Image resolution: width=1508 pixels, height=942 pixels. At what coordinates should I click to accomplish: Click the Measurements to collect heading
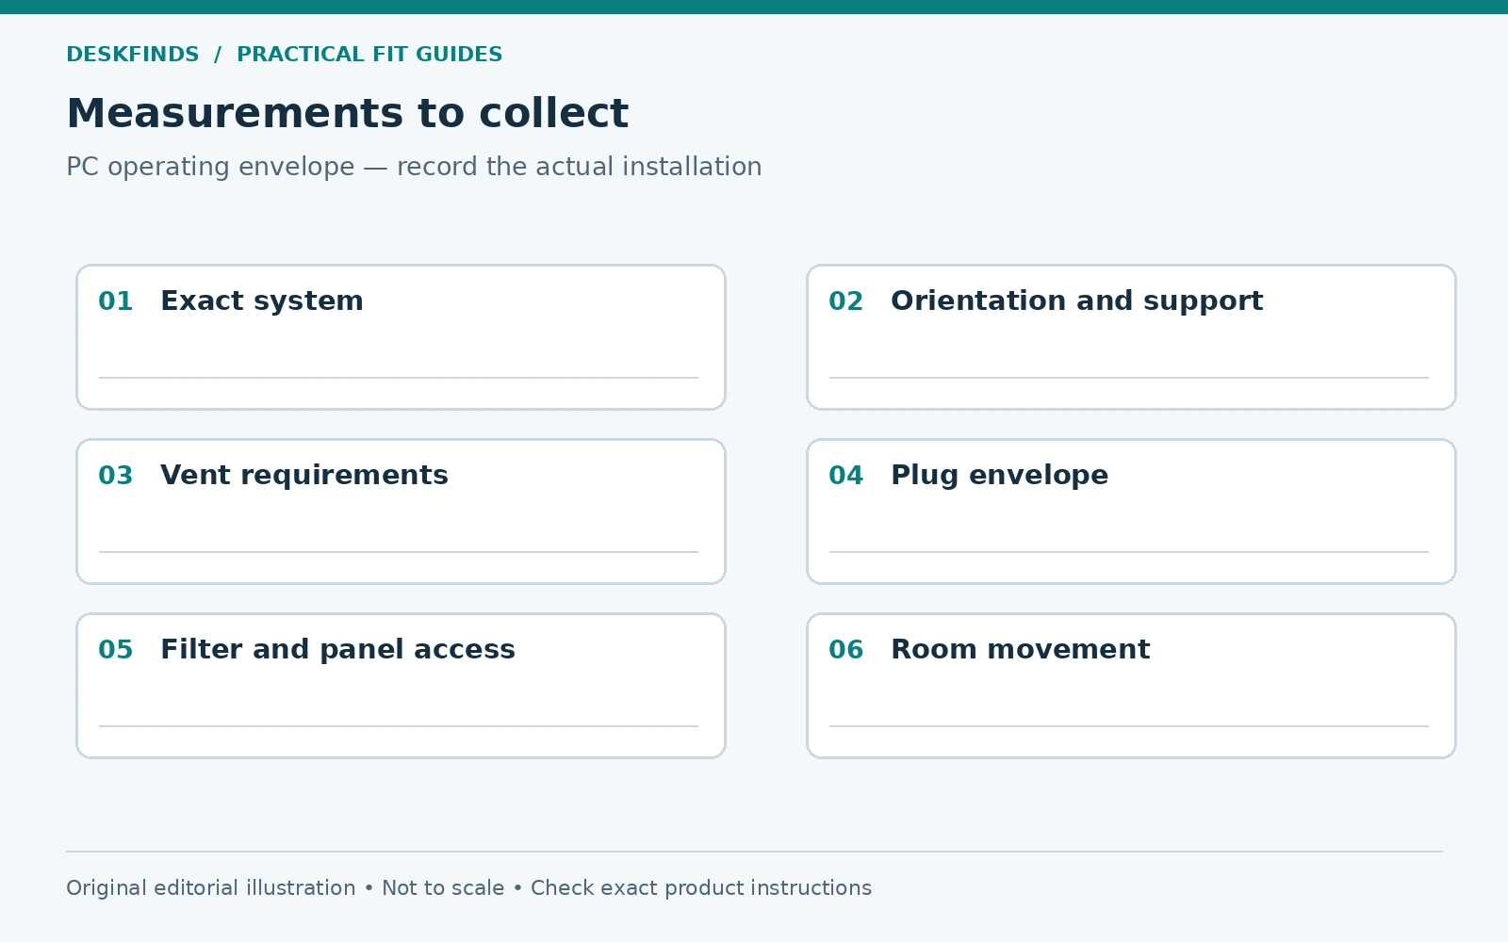pos(347,114)
